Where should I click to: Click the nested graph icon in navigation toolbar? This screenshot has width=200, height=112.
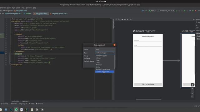point(119,19)
